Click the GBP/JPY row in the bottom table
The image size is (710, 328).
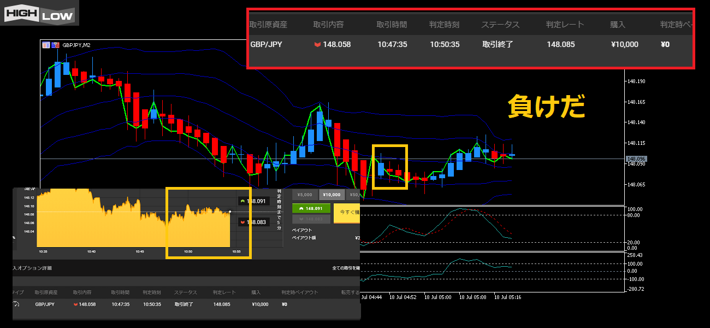coord(45,304)
